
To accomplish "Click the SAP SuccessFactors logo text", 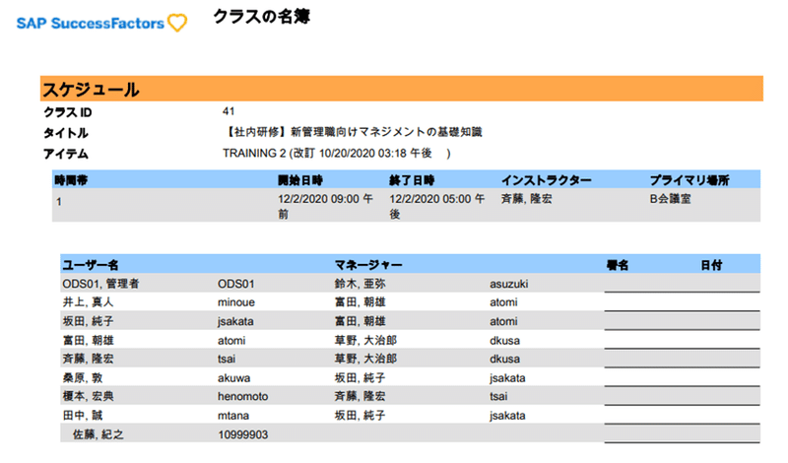I will (91, 23).
